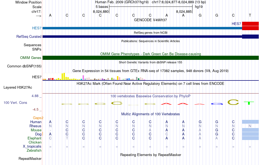The width and height of the screenshot is (259, 165).
Task: Click the Elephant species label
Action: click(34, 138)
